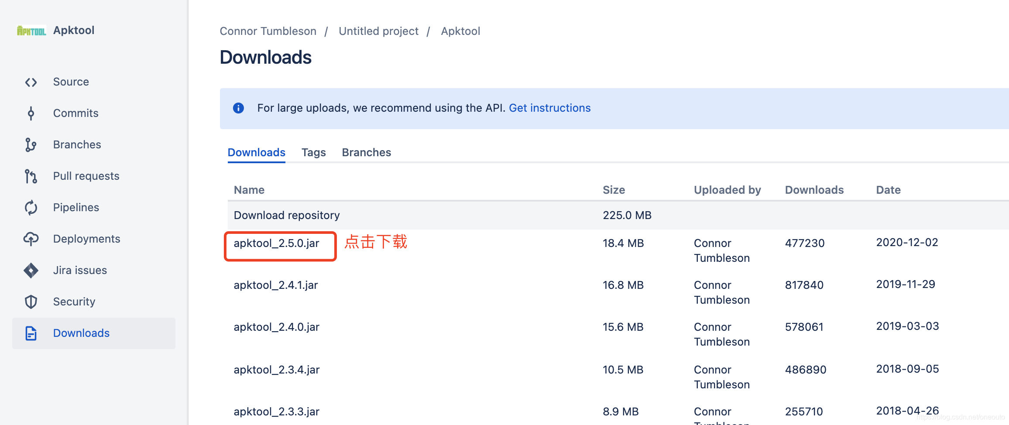Open Pull requests in the sidebar

click(x=86, y=176)
